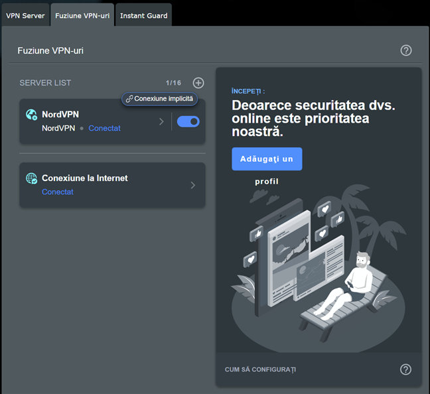Click the Conexiune implicită label

(x=163, y=99)
